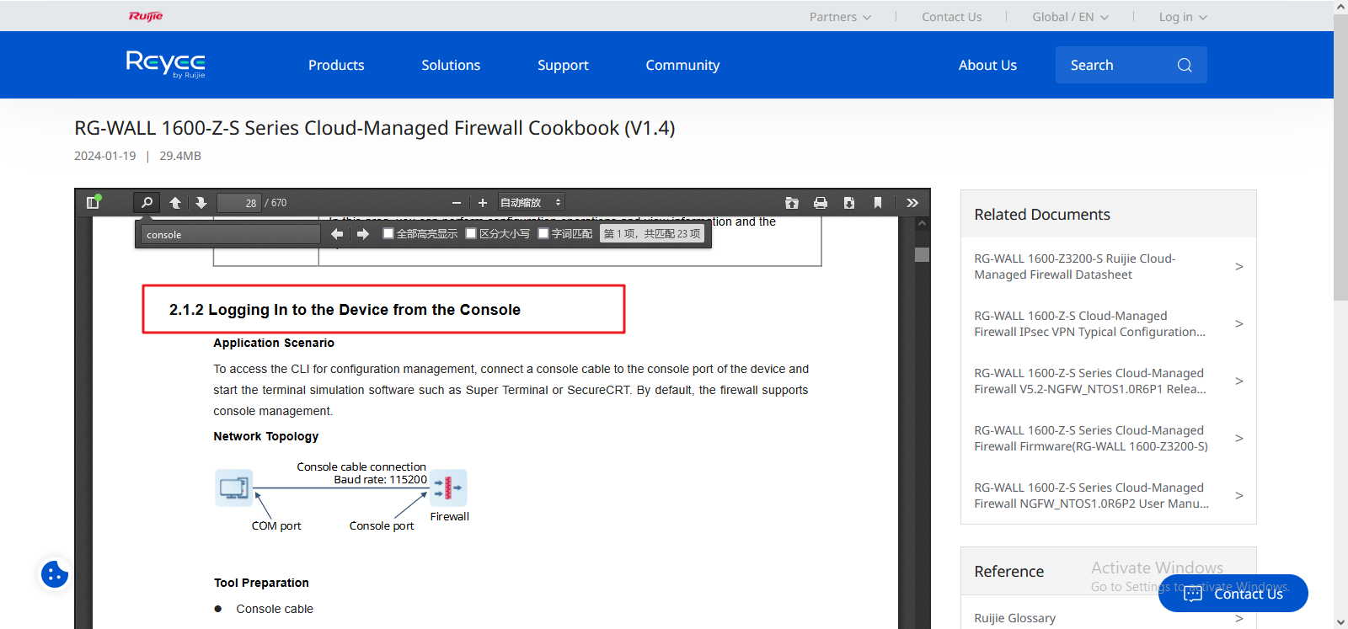Image resolution: width=1348 pixels, height=629 pixels.
Task: Find previous match of console
Action: pos(337,234)
